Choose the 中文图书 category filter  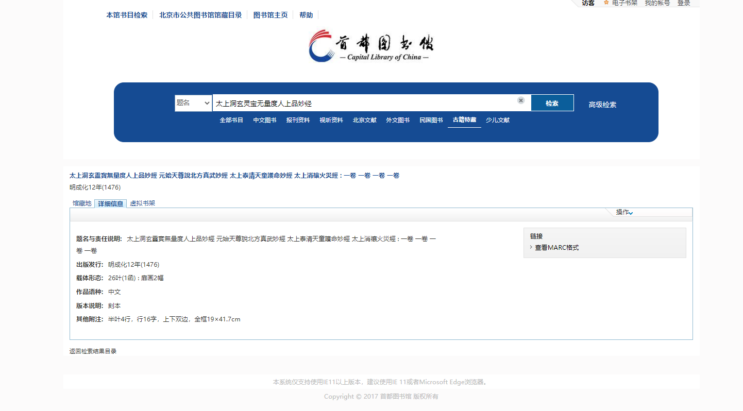click(265, 120)
